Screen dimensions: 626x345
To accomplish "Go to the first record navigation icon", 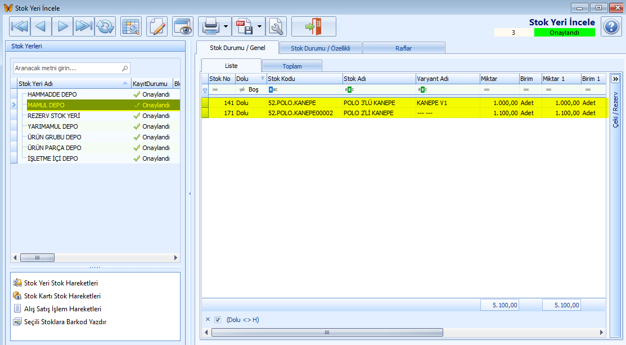I will tap(20, 26).
